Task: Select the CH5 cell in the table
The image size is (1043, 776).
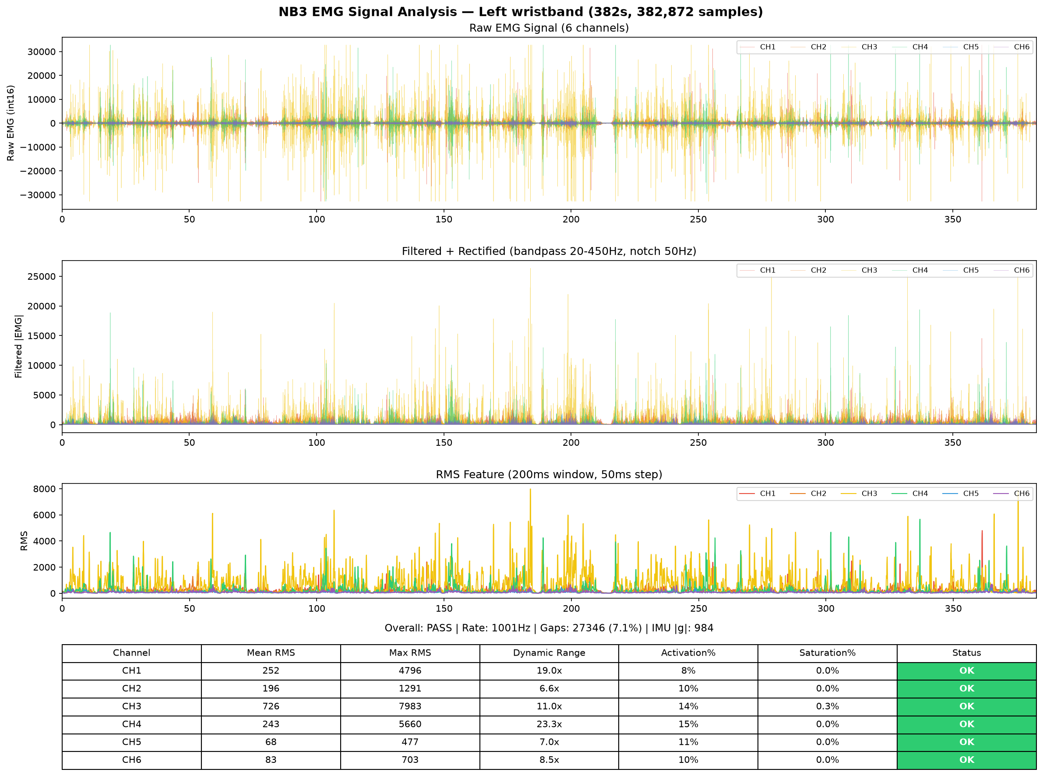Action: pos(131,742)
